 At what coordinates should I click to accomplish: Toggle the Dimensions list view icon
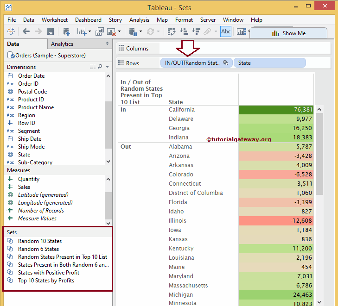coord(93,67)
